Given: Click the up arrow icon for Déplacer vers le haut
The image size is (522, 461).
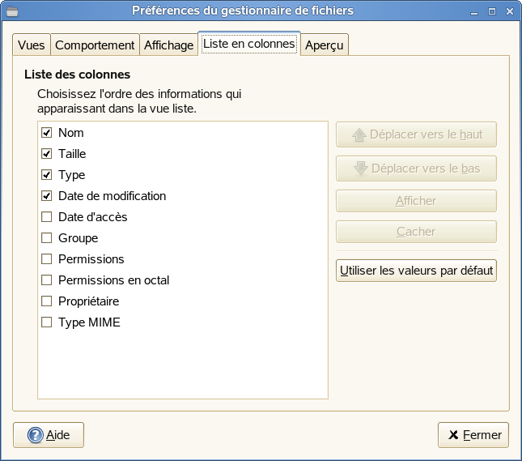Looking at the screenshot, I should [x=360, y=134].
